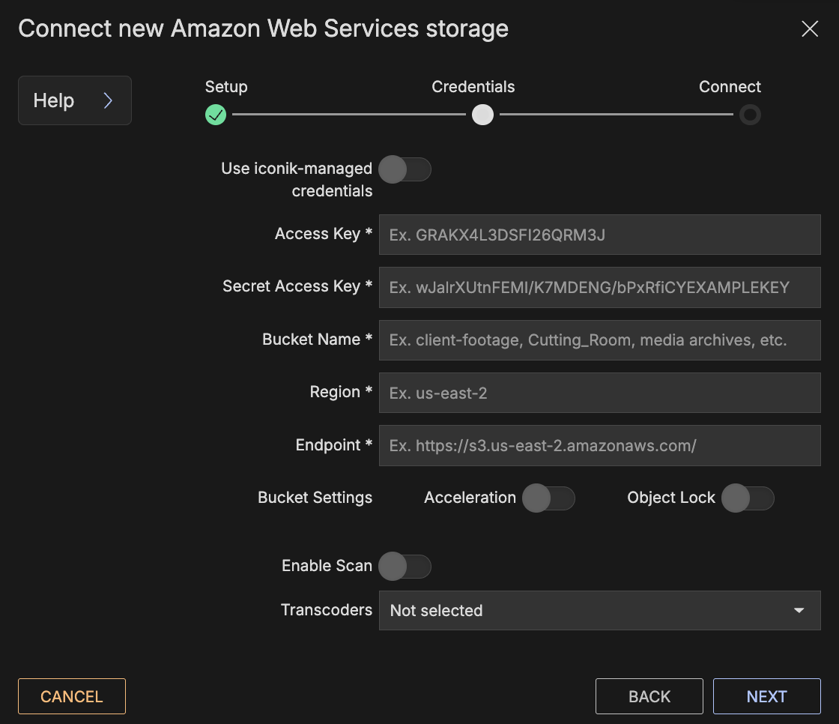Enable iconik-managed credentials toggle
839x724 pixels.
(x=405, y=169)
